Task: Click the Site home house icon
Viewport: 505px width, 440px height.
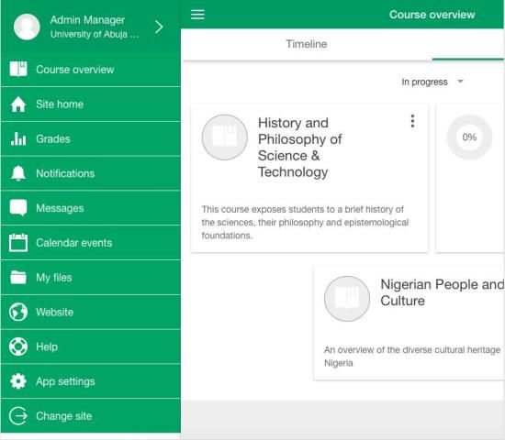Action: pos(18,104)
